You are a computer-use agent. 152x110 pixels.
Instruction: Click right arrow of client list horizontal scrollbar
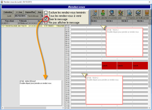click(63, 108)
